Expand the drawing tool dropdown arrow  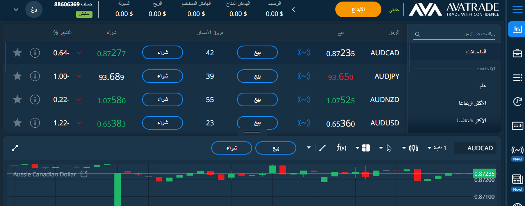pos(309,148)
